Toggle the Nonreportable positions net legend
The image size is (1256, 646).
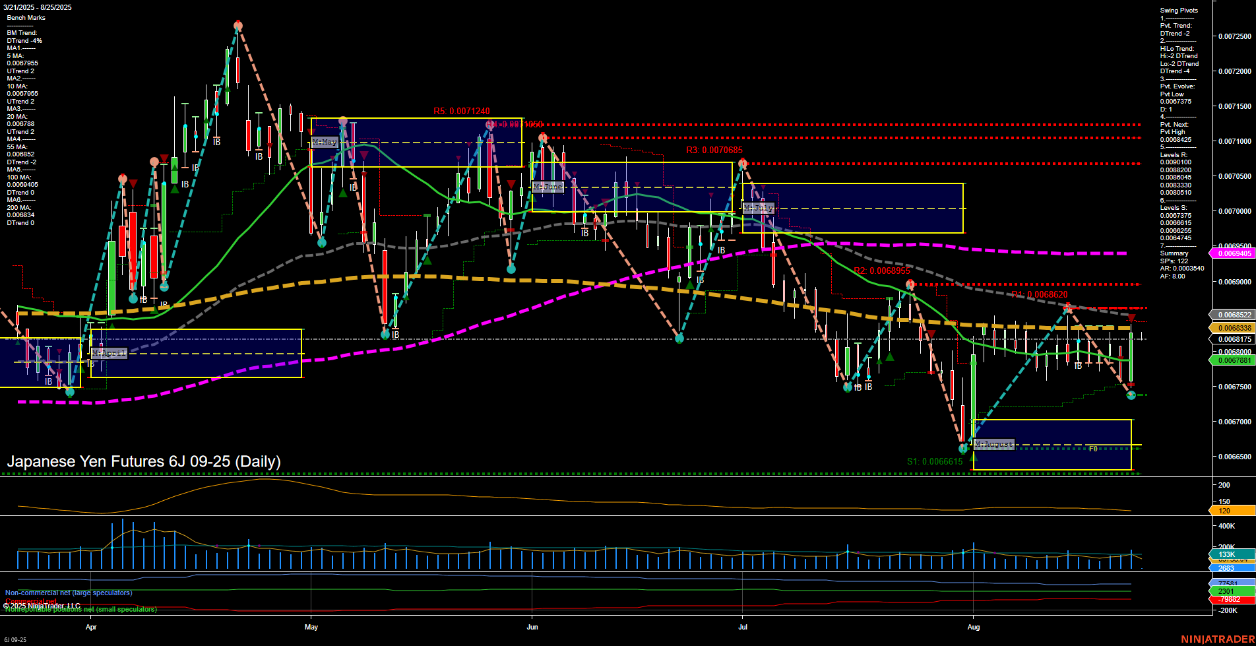[80, 609]
